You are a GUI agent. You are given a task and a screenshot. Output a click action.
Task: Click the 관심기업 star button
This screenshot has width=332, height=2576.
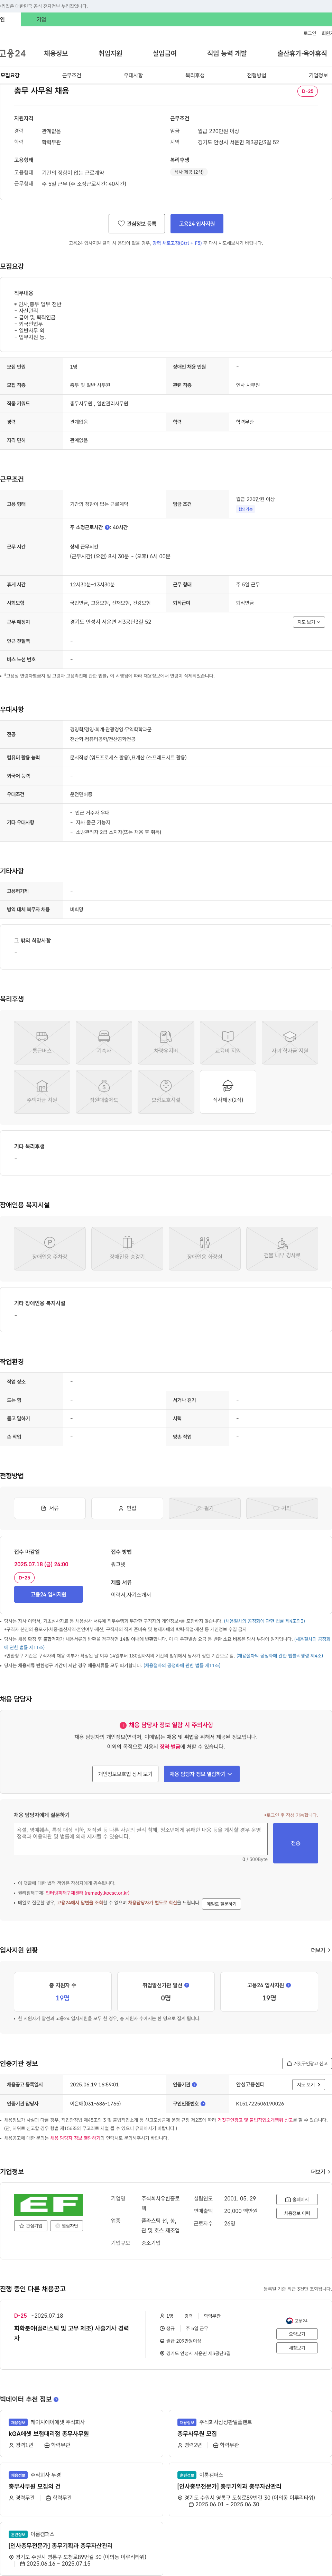[31, 2226]
